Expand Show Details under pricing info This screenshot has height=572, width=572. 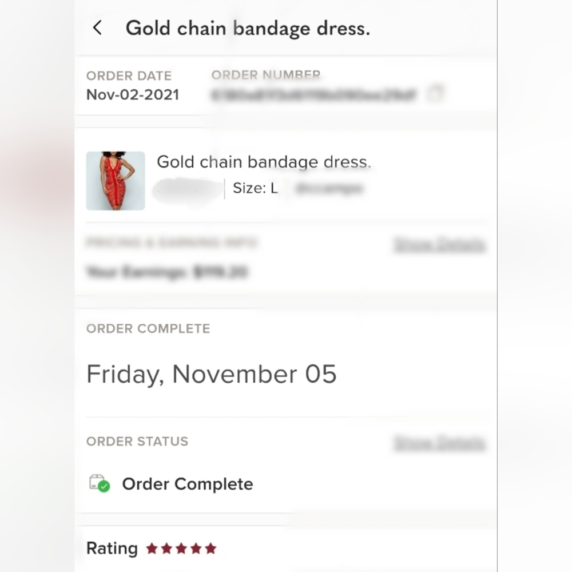[440, 243]
